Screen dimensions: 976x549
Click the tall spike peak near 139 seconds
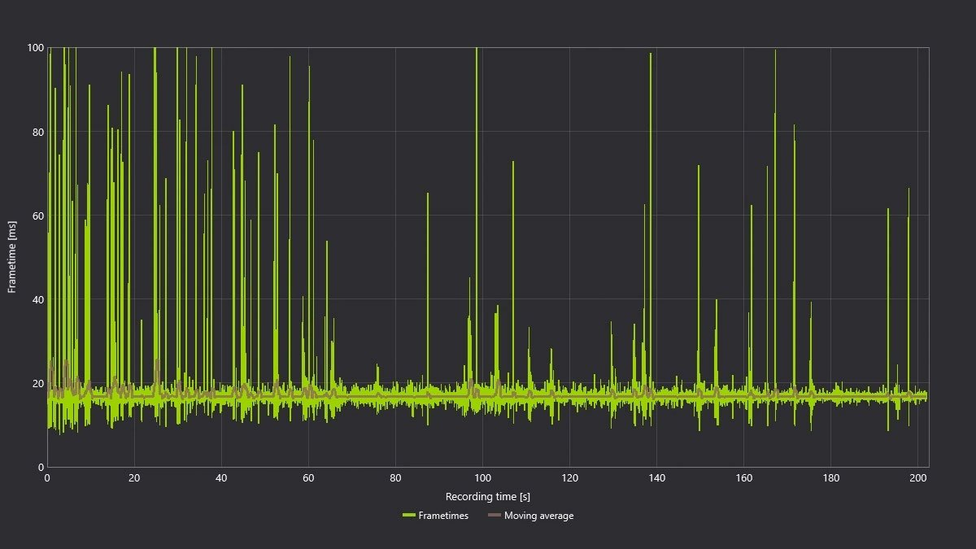tap(651, 54)
